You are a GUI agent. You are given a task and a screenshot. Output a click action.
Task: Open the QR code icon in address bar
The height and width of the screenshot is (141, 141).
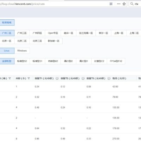[111, 4]
